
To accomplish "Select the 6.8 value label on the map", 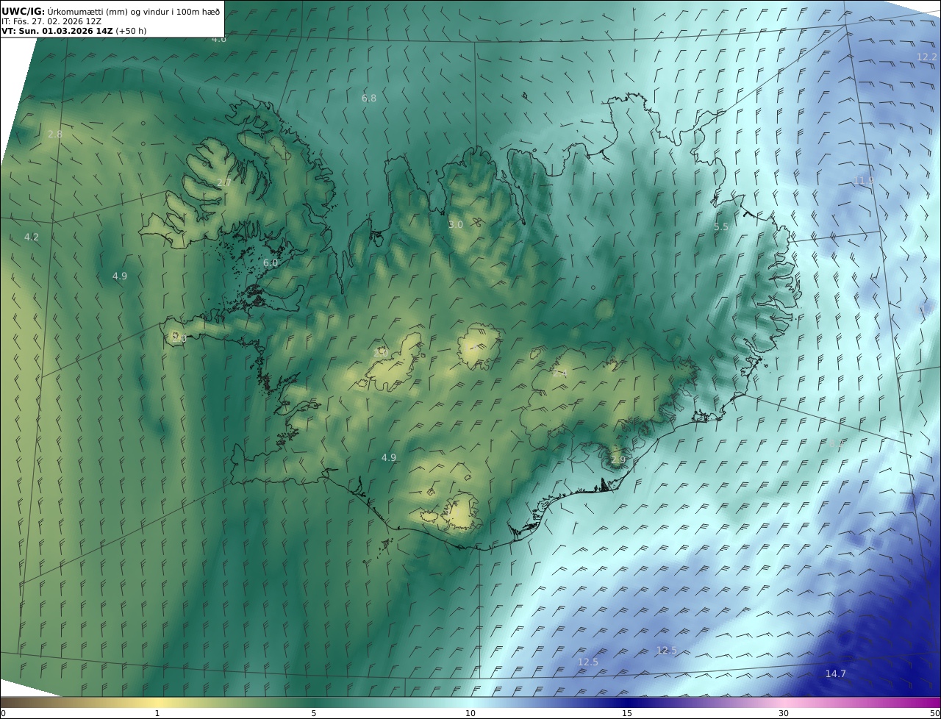I will point(369,98).
